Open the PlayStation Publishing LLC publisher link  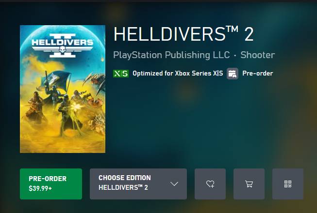(171, 55)
